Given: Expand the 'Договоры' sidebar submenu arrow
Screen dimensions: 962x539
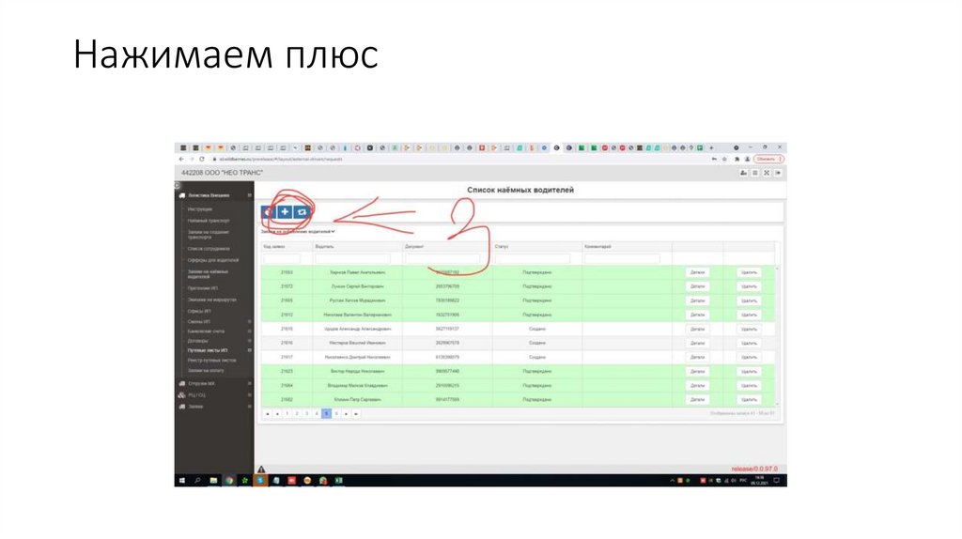Looking at the screenshot, I should pyautogui.click(x=250, y=340).
